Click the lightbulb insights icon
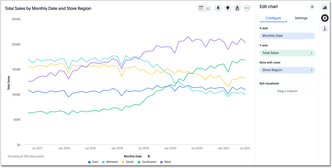 (228, 8)
